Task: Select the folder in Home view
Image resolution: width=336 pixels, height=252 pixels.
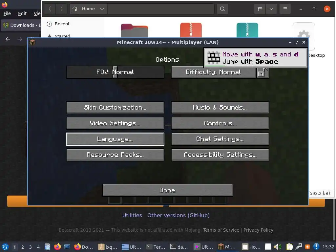Action: pyautogui.click(x=134, y=31)
